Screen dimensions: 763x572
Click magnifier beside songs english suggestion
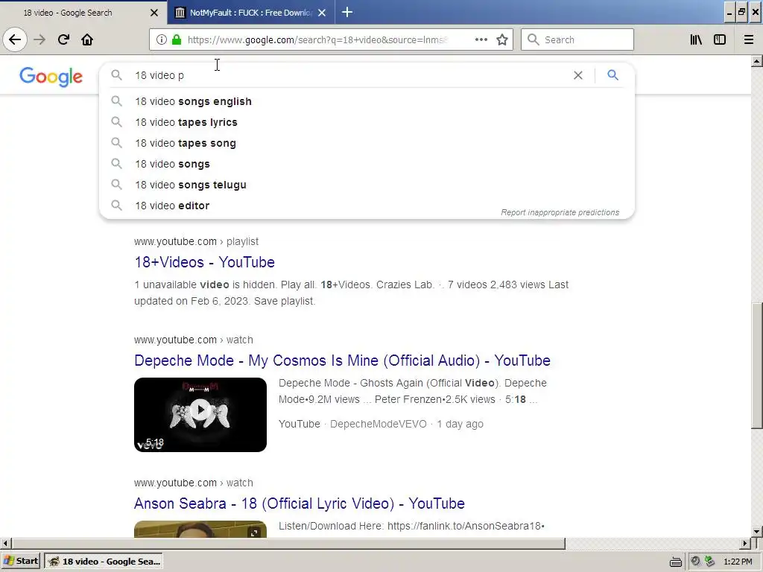point(116,101)
